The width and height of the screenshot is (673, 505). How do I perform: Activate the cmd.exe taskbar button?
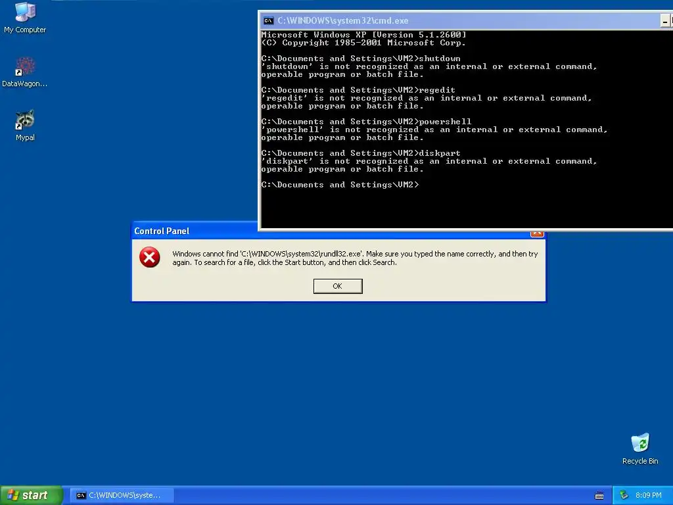tap(122, 495)
